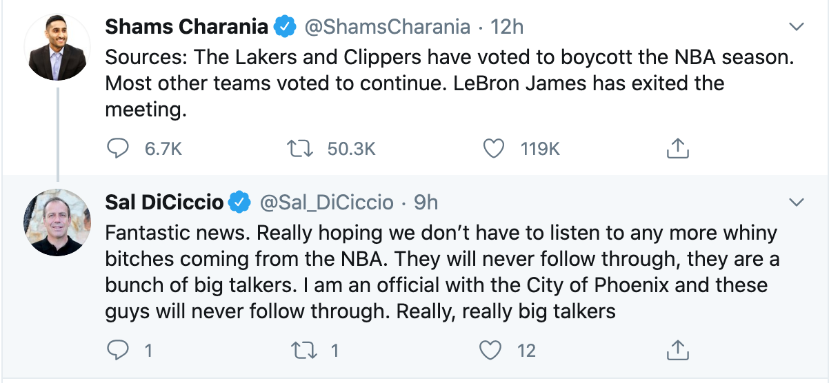
Task: Open the @Sal_DiCiccio handle link
Action: (x=326, y=203)
